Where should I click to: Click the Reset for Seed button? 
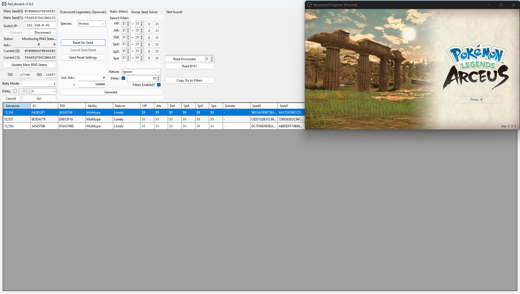(x=83, y=43)
